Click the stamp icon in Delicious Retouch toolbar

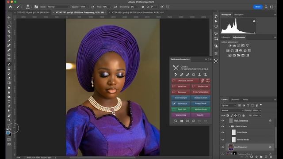pyautogui.click(x=199, y=75)
